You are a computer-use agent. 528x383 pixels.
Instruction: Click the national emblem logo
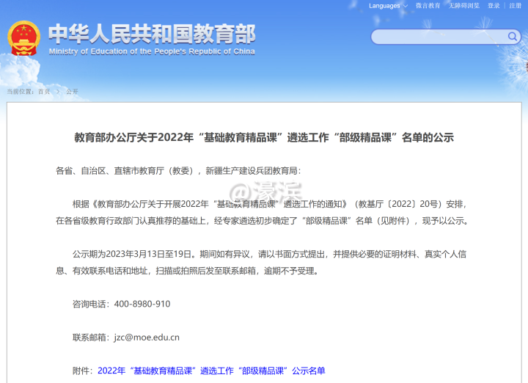click(x=23, y=40)
